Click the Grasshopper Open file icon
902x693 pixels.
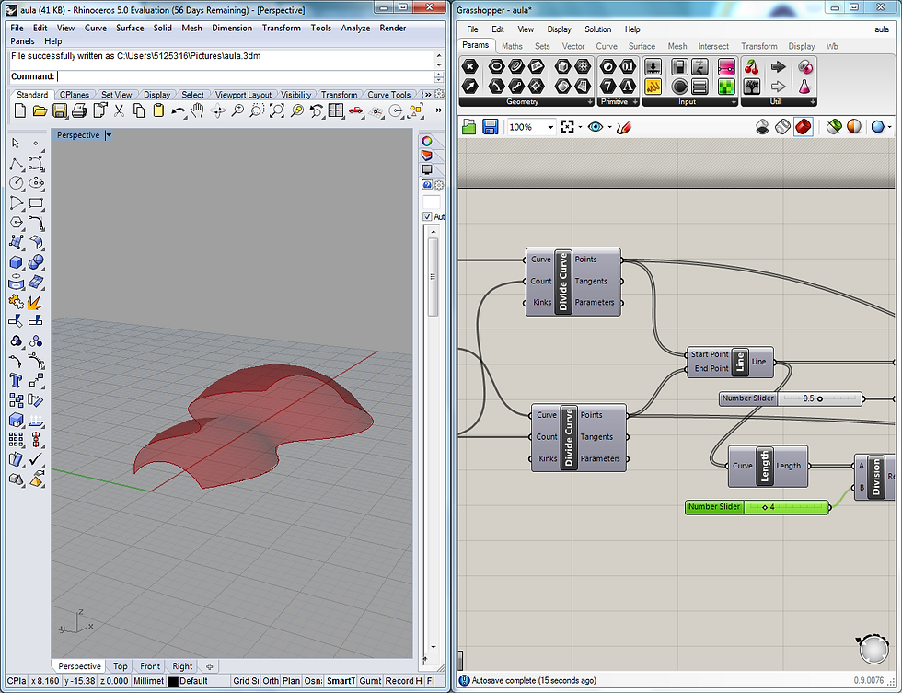[x=468, y=127]
